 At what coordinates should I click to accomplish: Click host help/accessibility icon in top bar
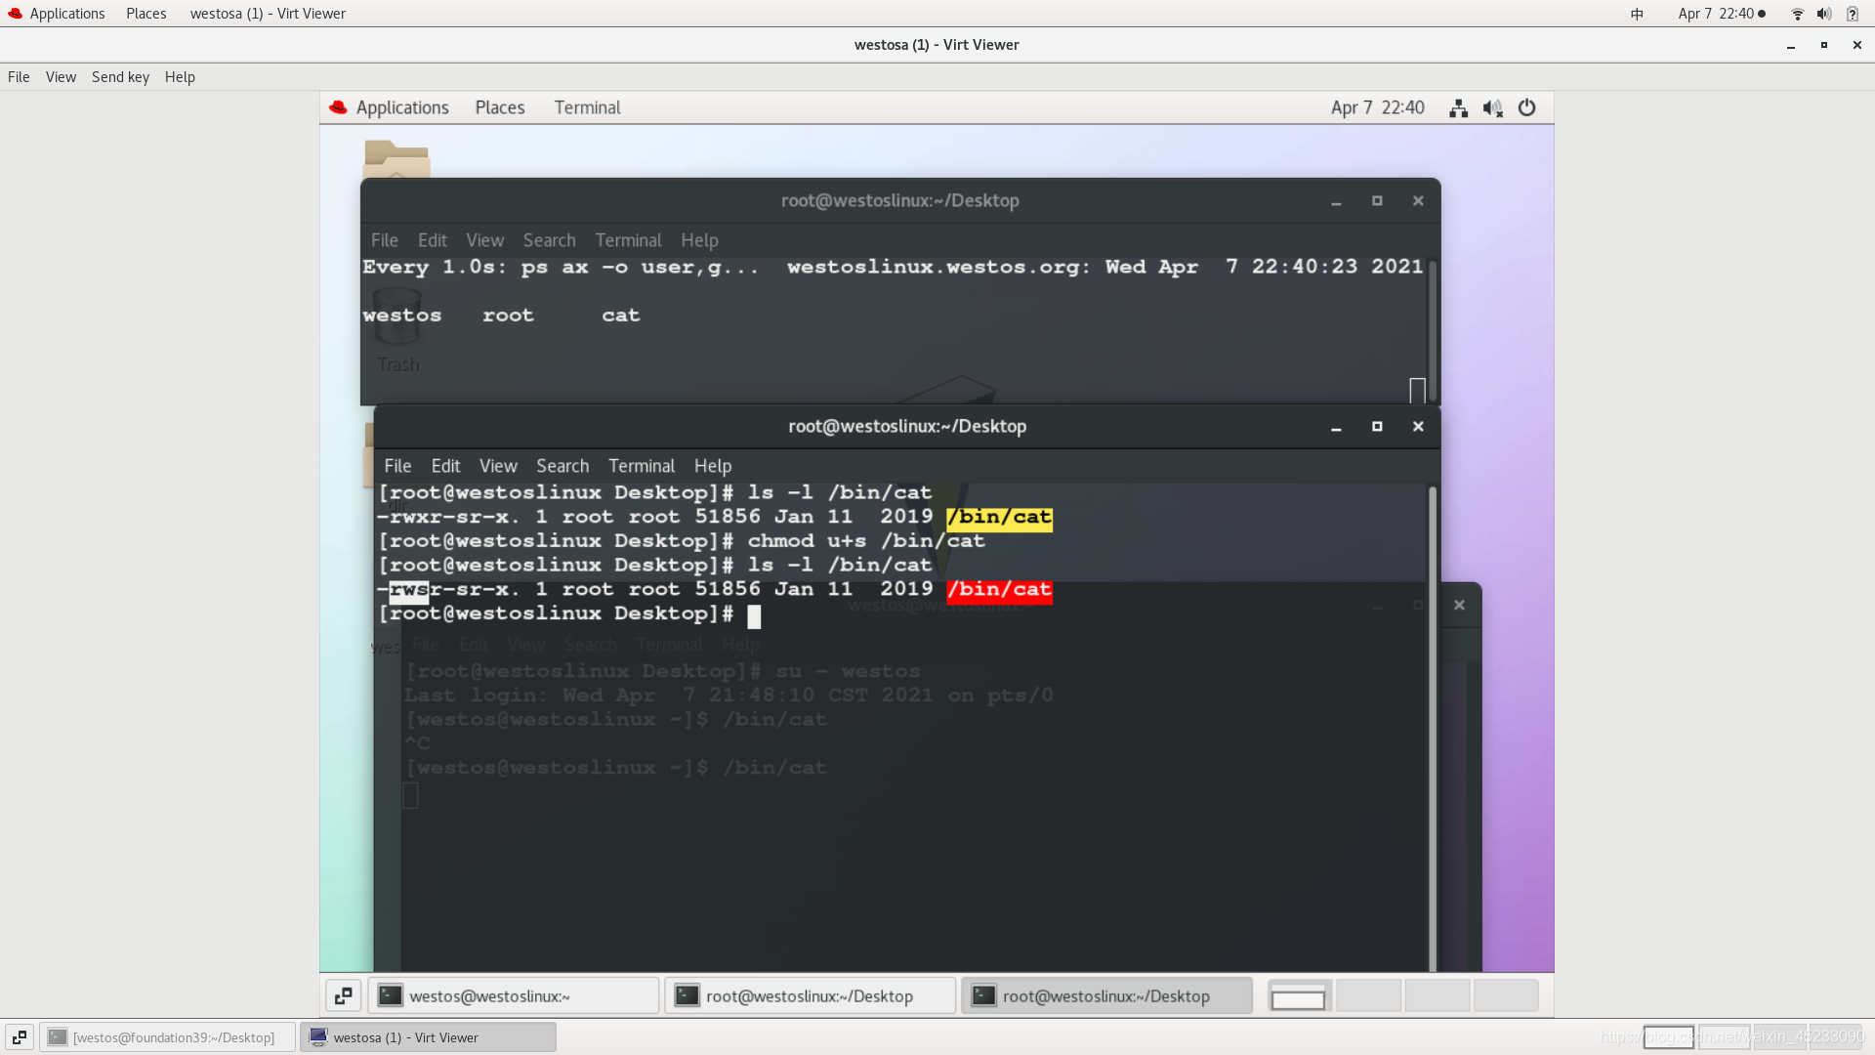point(1852,14)
